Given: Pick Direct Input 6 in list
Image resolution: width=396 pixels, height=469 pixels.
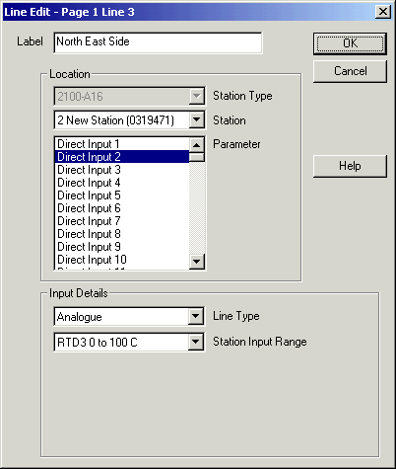Looking at the screenshot, I should (x=122, y=208).
